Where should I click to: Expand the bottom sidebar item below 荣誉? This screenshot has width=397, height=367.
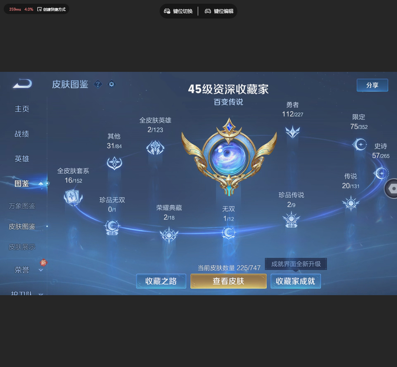(41, 294)
